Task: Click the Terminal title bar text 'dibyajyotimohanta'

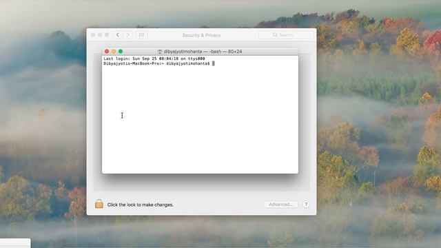Action: tap(183, 52)
